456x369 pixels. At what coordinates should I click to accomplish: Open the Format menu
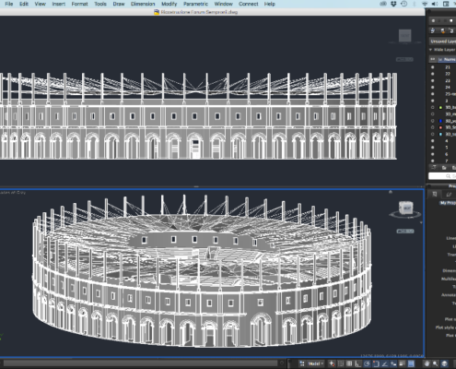point(79,4)
